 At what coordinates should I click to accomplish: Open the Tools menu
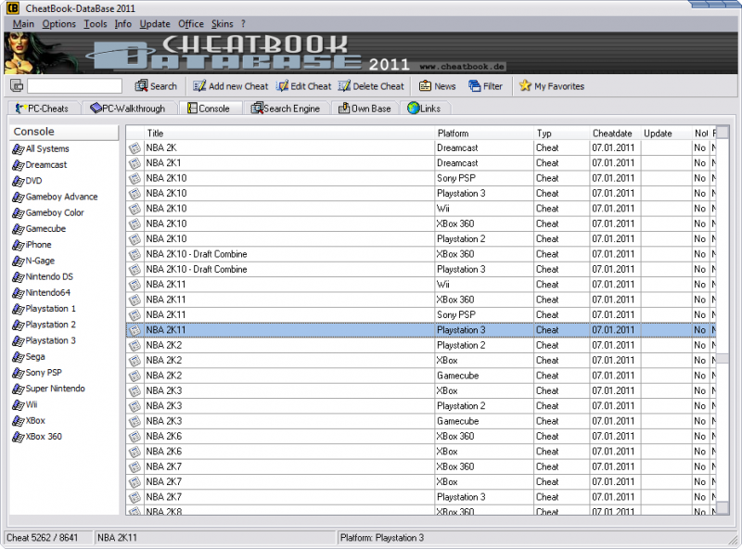96,24
